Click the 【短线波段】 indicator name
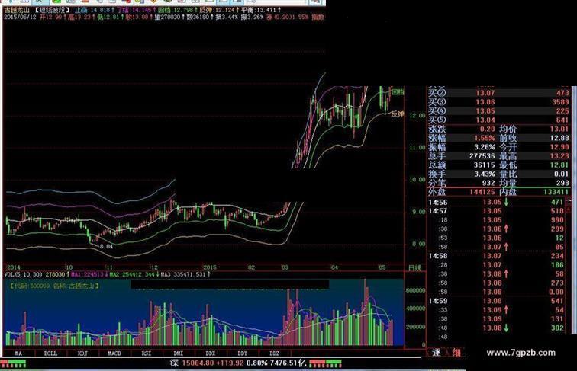Viewport: 577px width, 371px height. click(x=52, y=10)
